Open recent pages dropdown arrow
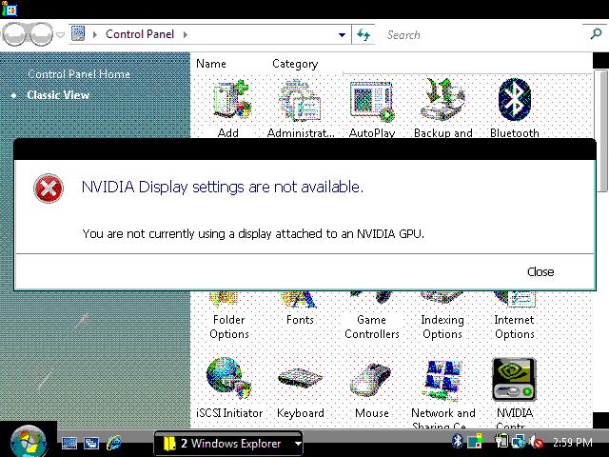609x457 pixels. click(x=60, y=35)
